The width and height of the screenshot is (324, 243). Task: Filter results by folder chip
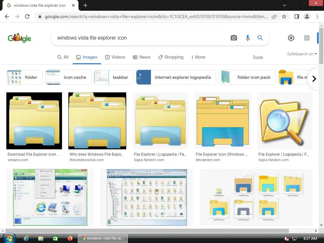(24, 77)
